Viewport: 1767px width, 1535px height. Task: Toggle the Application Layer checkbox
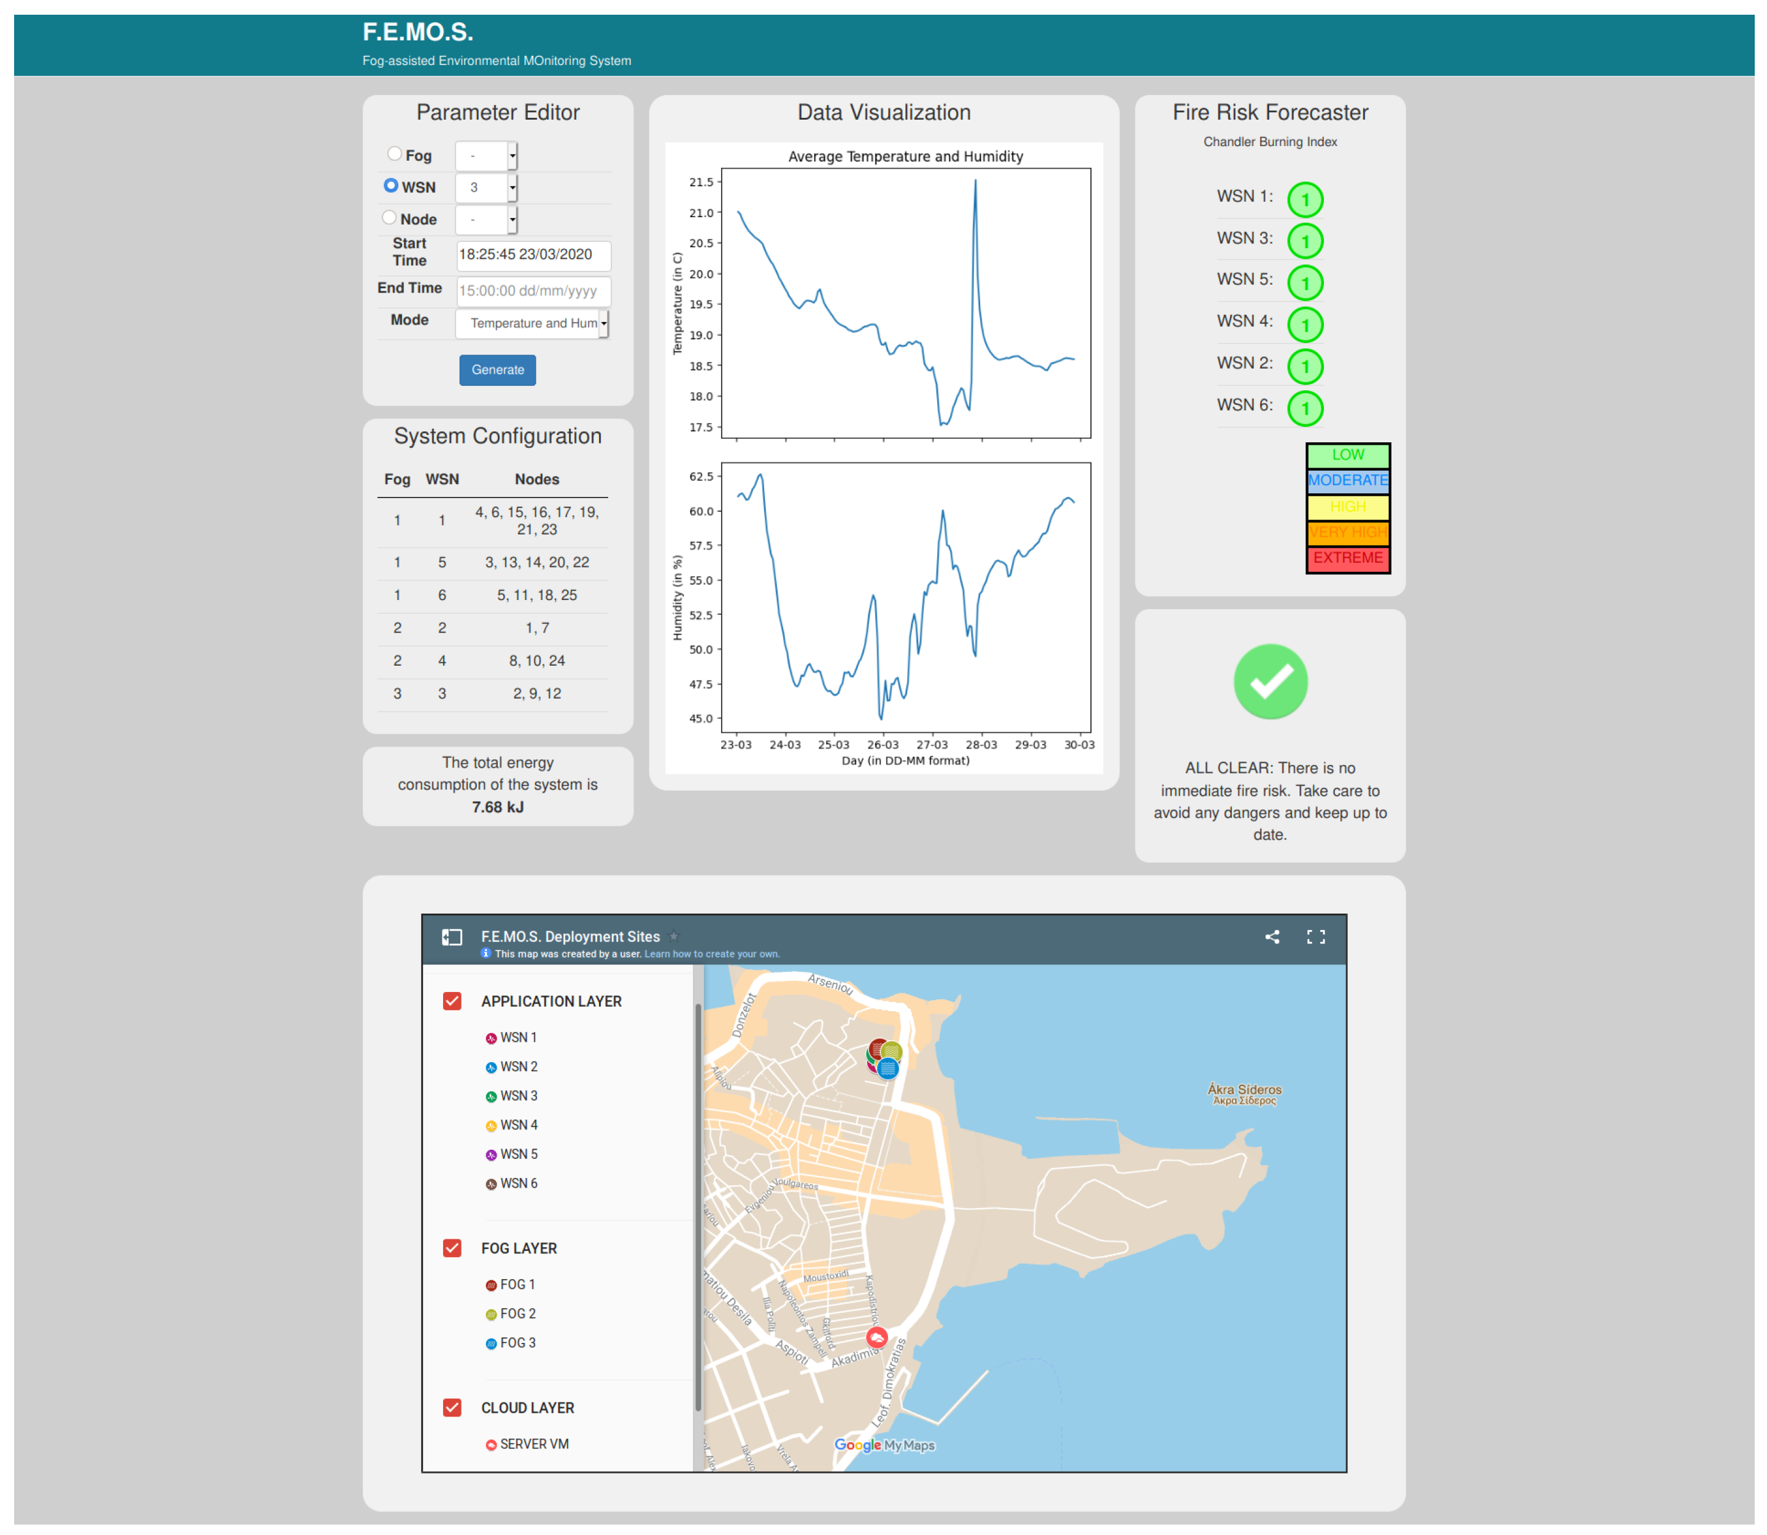point(452,1002)
